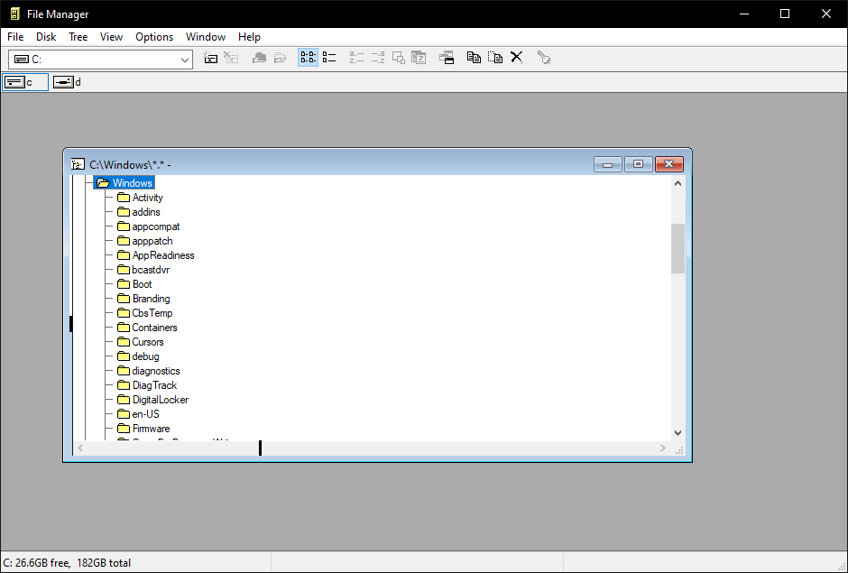This screenshot has height=573, width=848.
Task: Click Connect Network Drive toolbar icon
Action: click(210, 58)
